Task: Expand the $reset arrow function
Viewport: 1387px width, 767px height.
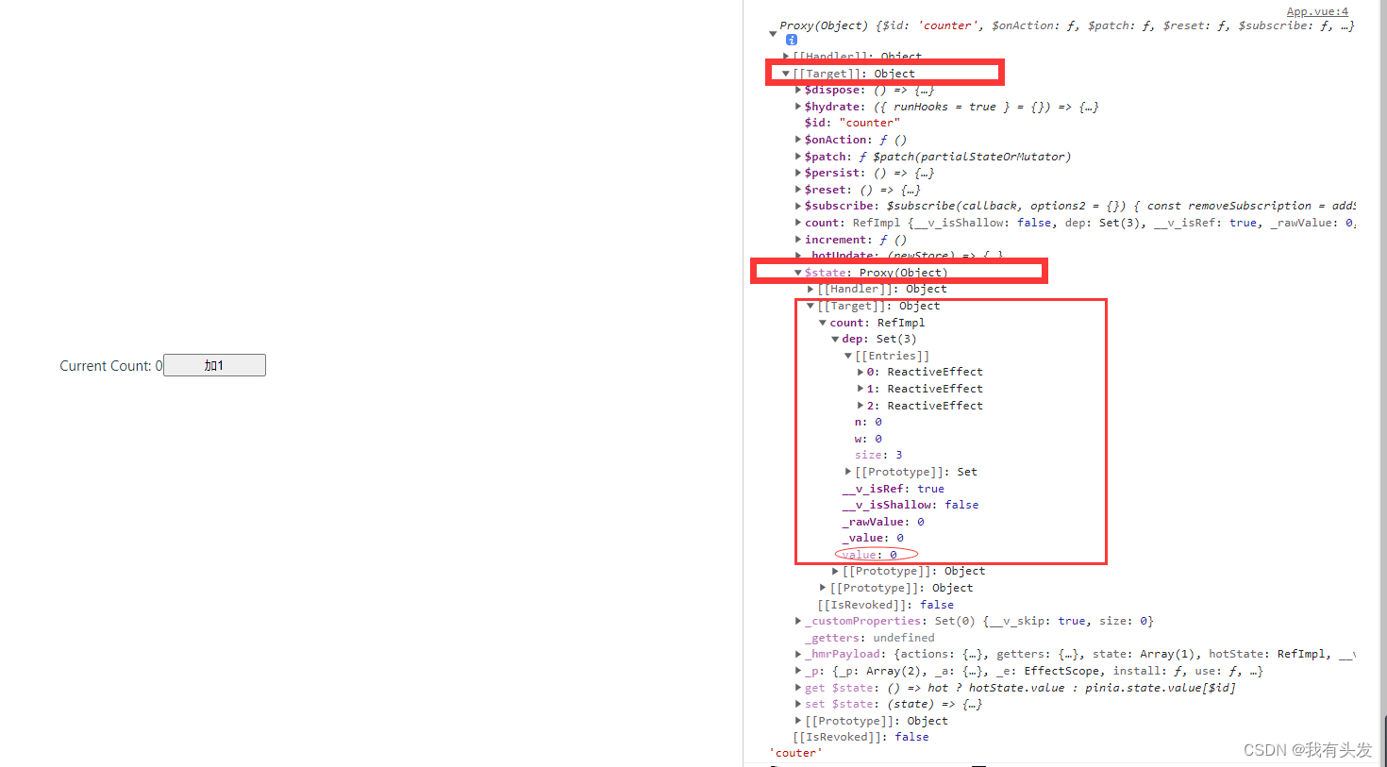Action: (x=798, y=190)
